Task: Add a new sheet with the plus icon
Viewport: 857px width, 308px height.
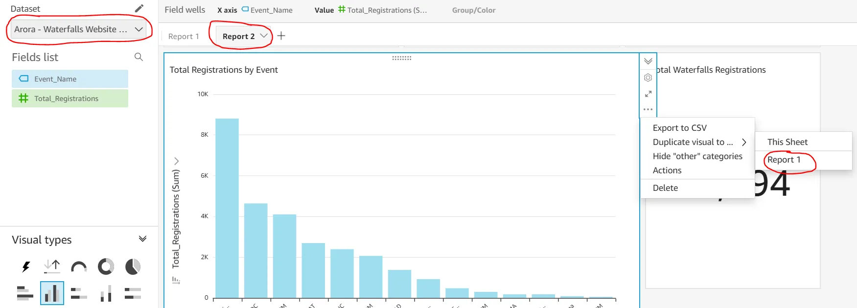Action: (x=281, y=36)
